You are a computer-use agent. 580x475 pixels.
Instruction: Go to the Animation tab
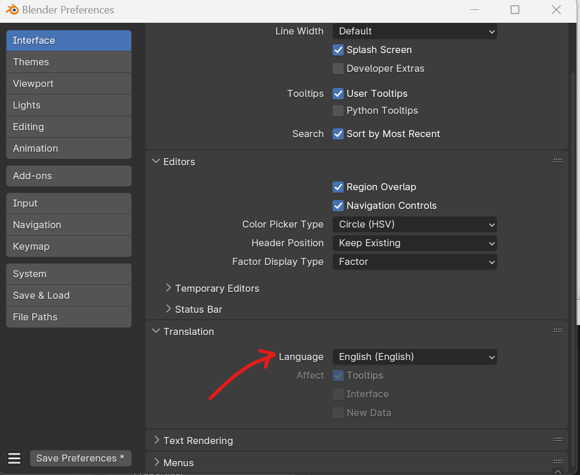pos(69,148)
